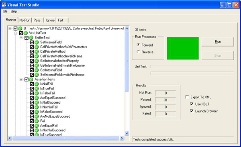Collapse the Vts.UnitTest namespace node
Image resolution: width=241 pixels, height=147 pixels.
(x=16, y=33)
